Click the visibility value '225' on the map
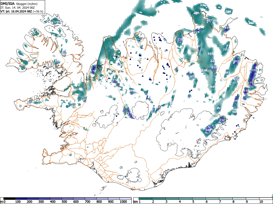This screenshot has width=273, height=204. pyautogui.click(x=180, y=39)
